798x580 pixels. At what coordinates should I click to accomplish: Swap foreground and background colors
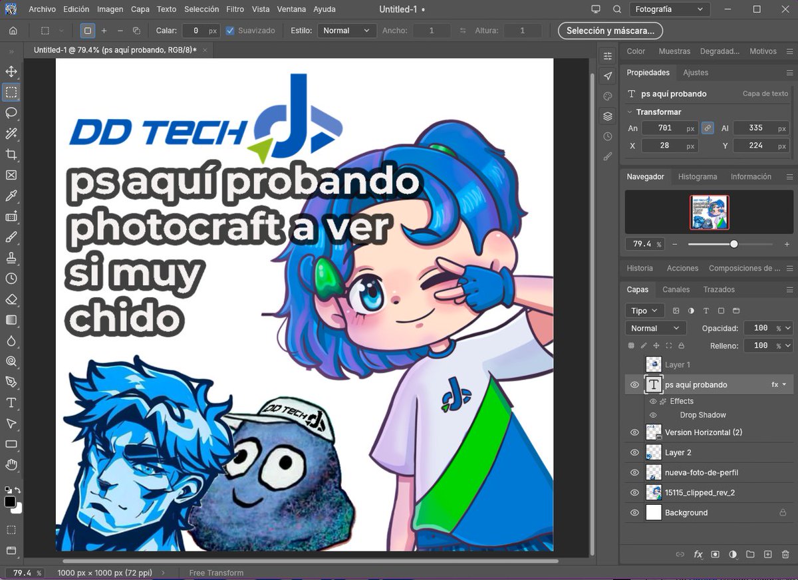[x=18, y=490]
